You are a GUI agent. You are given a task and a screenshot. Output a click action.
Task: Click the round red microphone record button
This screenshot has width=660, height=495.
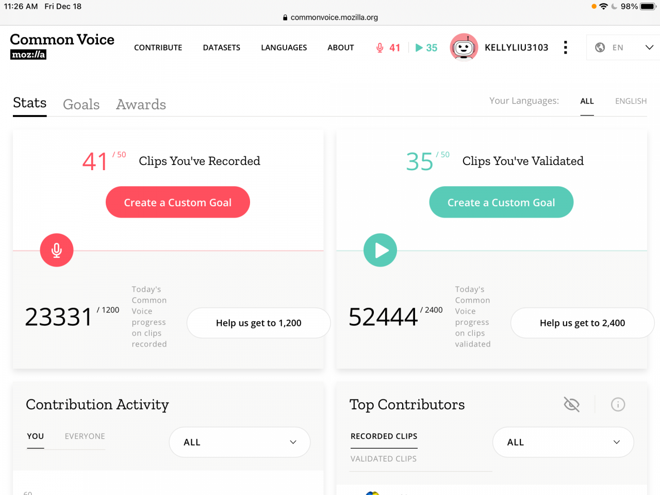click(x=57, y=250)
